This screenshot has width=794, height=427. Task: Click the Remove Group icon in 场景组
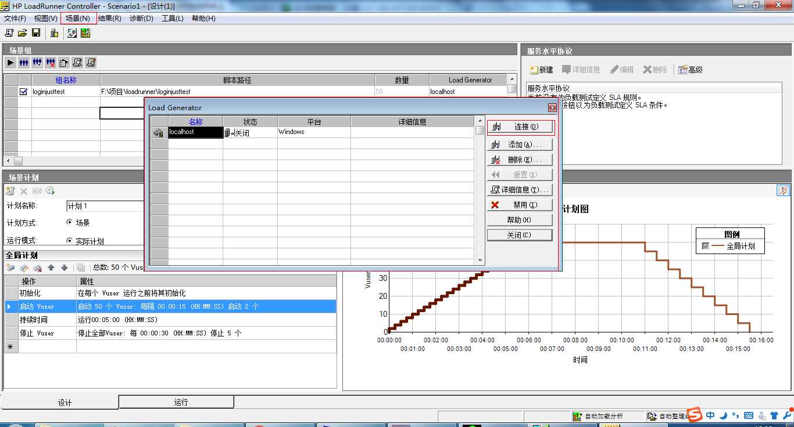pyautogui.click(x=51, y=62)
